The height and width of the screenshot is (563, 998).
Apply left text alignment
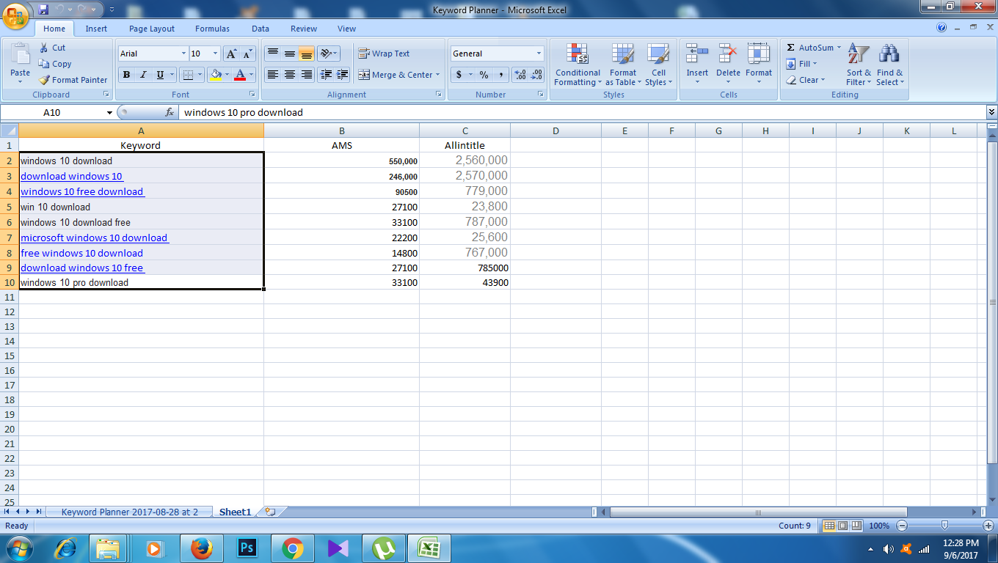[273, 75]
